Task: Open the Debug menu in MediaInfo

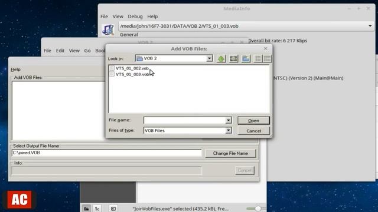Action: click(135, 16)
